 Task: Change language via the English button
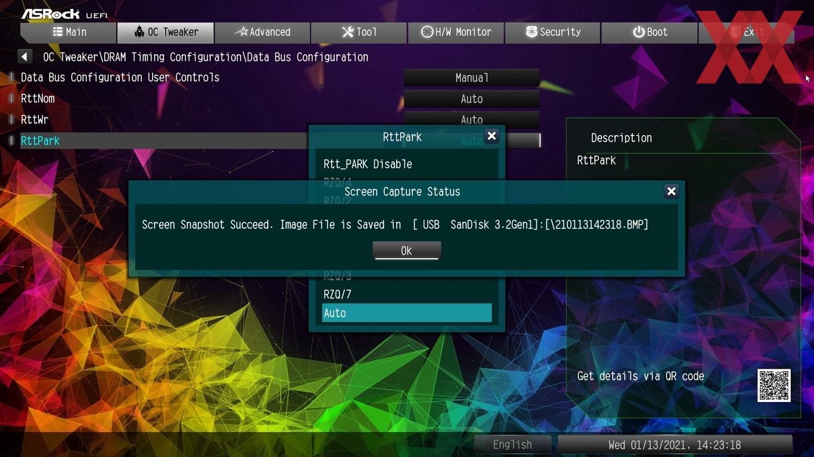tap(512, 444)
